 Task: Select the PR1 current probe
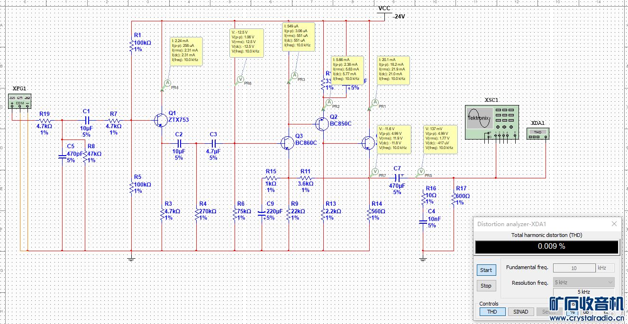tap(375, 102)
